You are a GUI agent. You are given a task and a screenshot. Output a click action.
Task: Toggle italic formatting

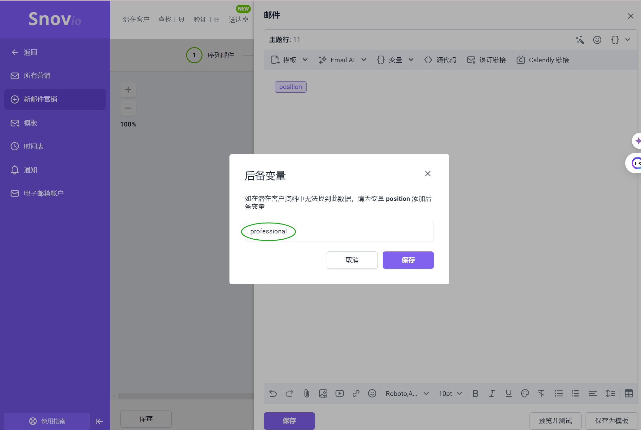(x=492, y=394)
